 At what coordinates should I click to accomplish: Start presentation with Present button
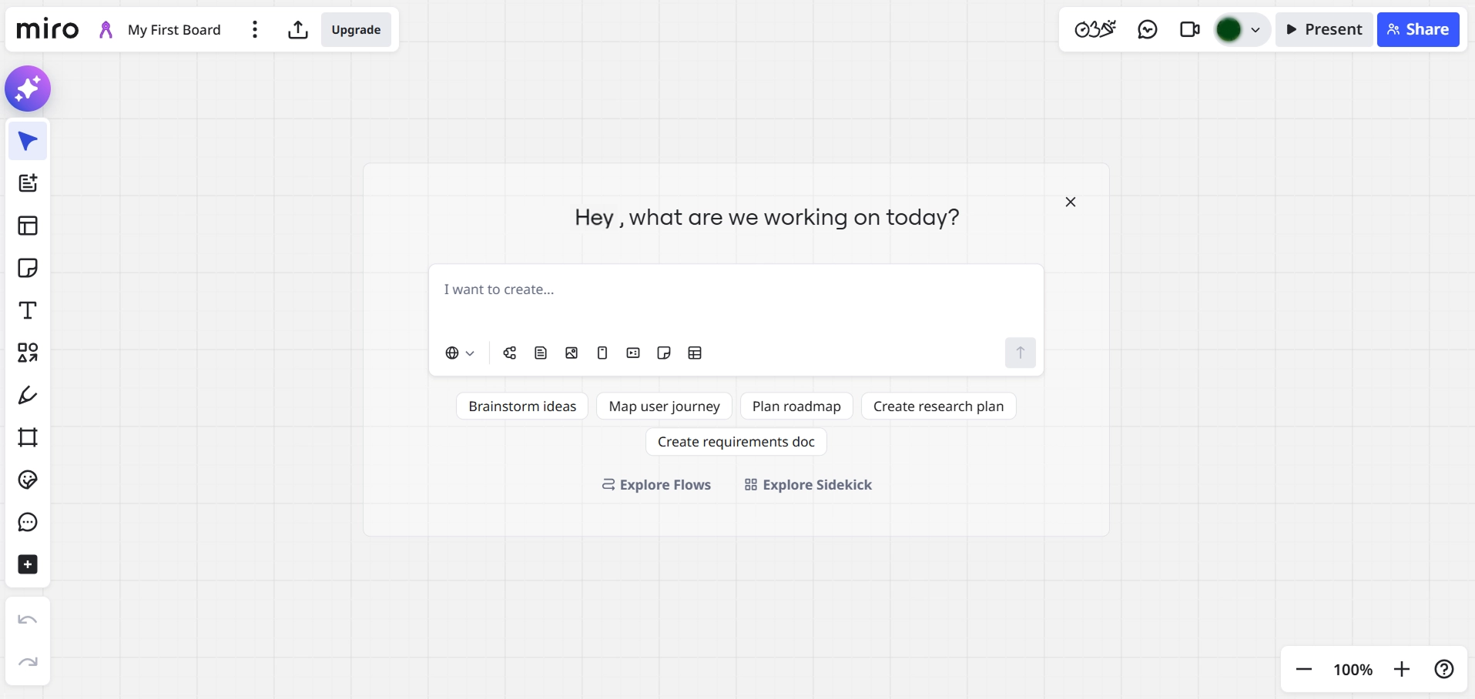pos(1324,30)
